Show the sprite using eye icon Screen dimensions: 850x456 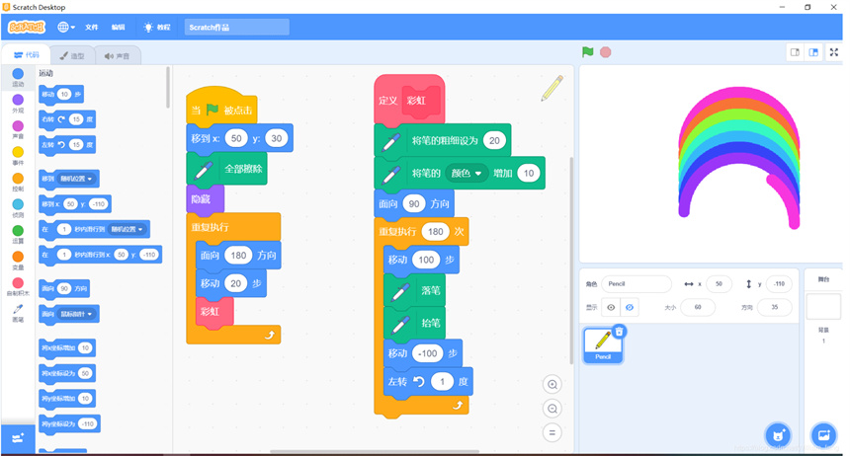(x=612, y=307)
